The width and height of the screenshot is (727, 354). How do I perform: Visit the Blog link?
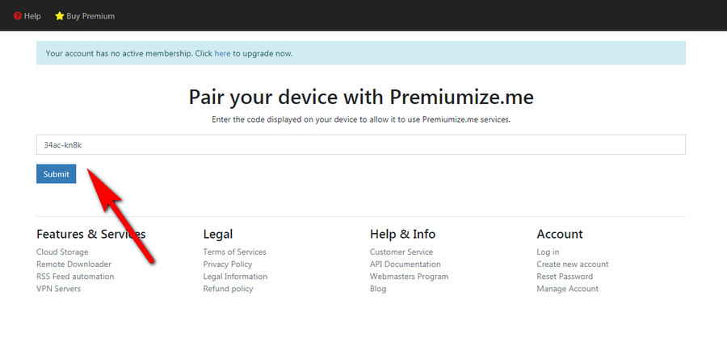point(378,289)
